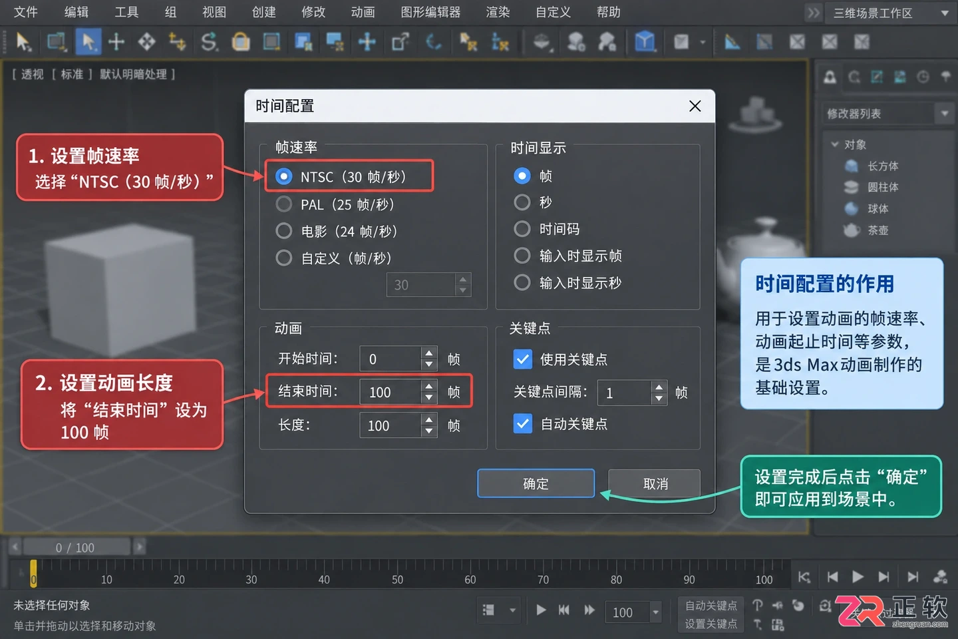
Task: Click the 0 / 100 time slider handle
Action: pos(76,547)
